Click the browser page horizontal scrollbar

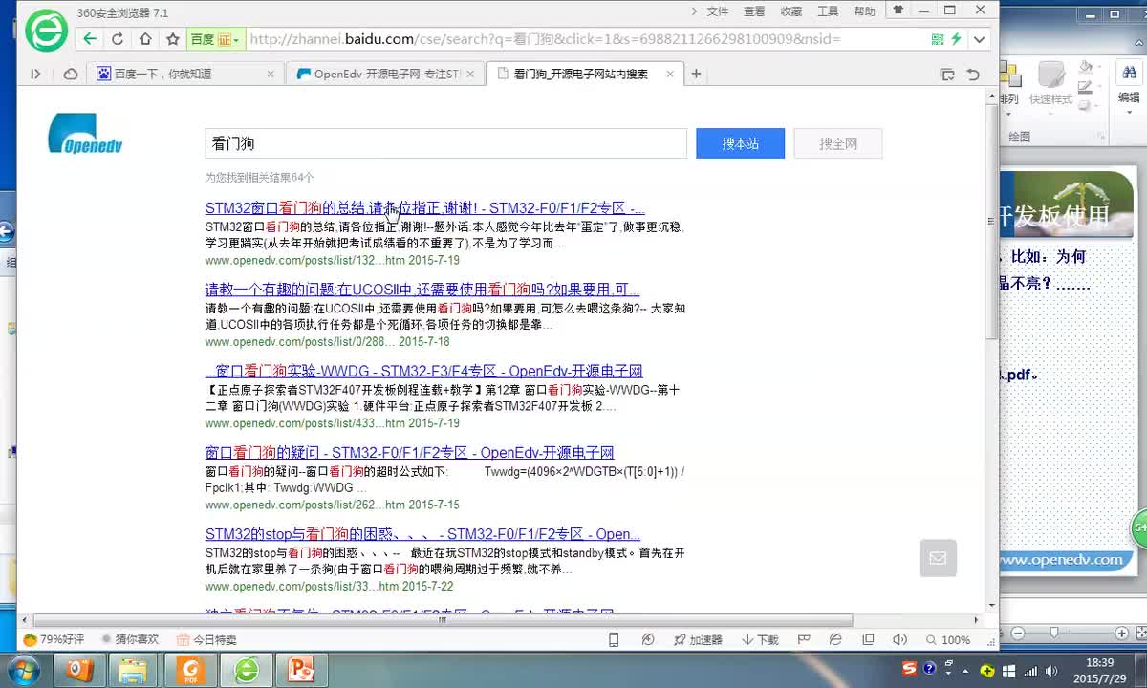click(x=443, y=620)
